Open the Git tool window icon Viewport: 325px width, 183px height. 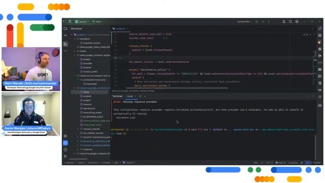[x=66, y=156]
